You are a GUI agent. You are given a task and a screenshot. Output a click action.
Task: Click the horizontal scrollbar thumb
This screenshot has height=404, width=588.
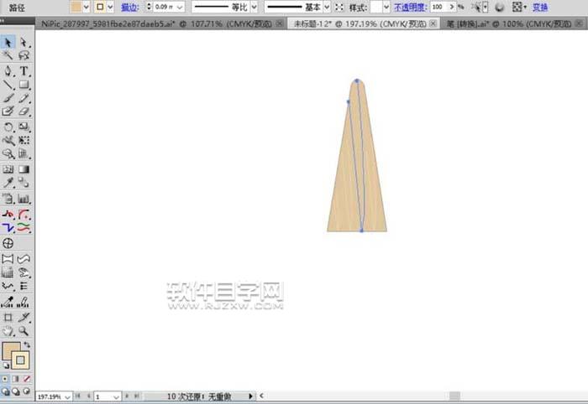[x=455, y=396]
